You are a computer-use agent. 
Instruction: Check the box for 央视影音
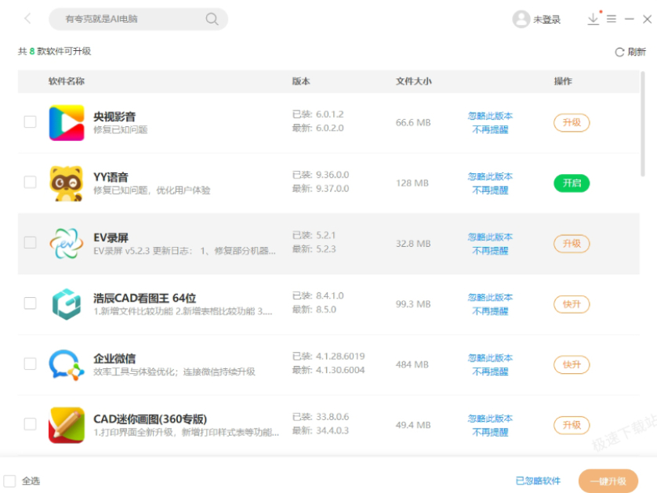point(30,122)
